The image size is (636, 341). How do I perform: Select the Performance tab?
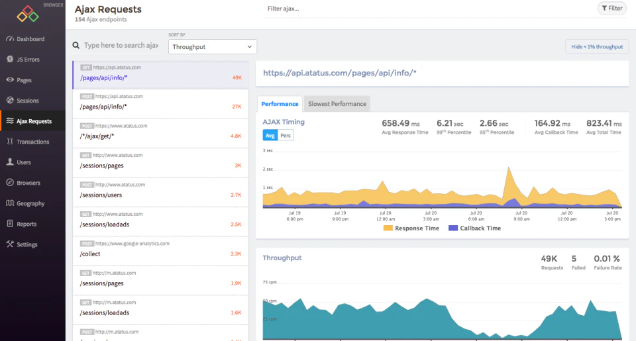(280, 104)
